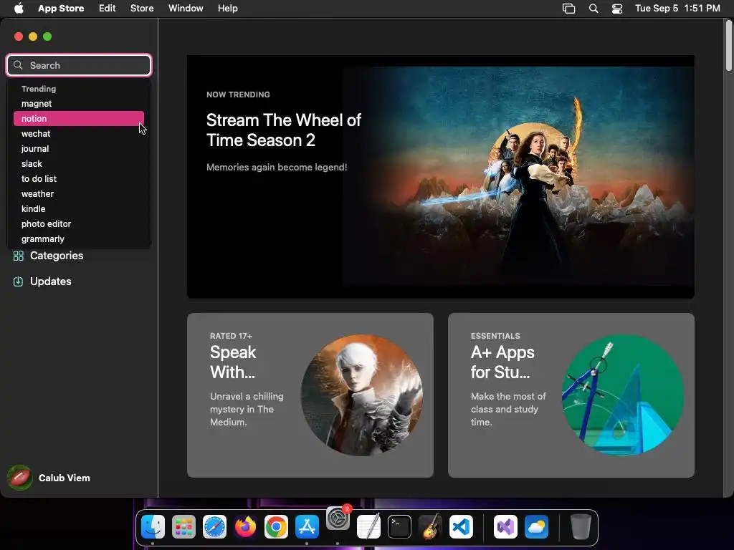
Task: Open GarageBand from the Dock
Action: coord(430,526)
